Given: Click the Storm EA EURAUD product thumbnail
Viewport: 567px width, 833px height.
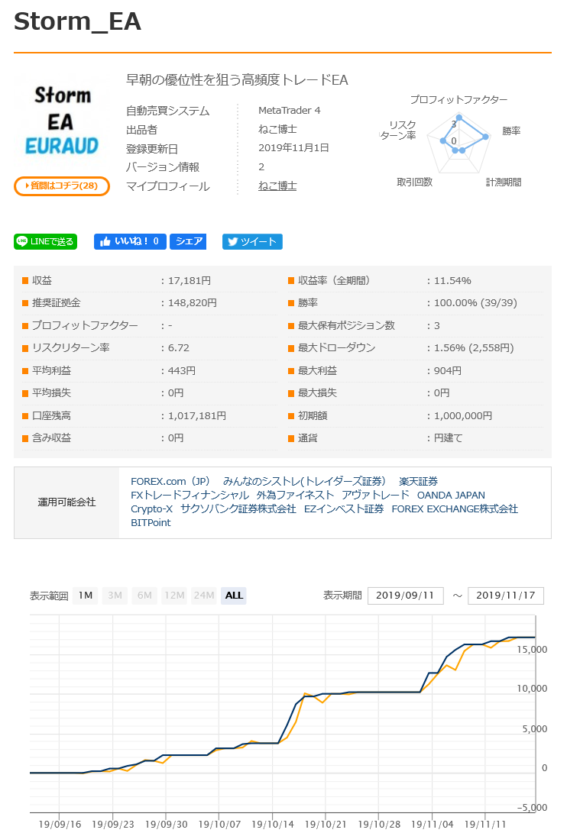Looking at the screenshot, I should (x=62, y=121).
